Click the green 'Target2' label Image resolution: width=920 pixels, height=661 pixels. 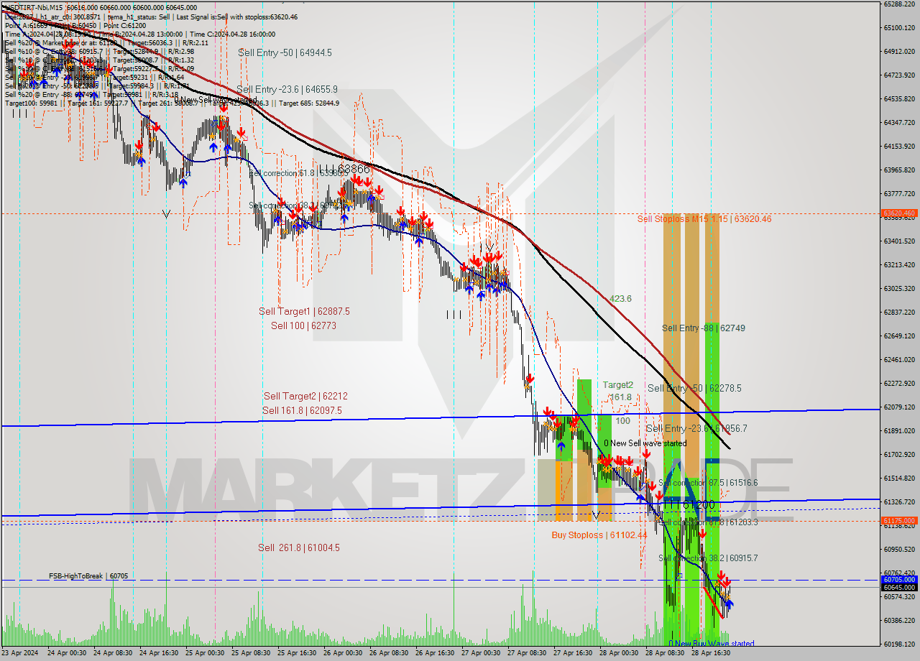tap(618, 384)
